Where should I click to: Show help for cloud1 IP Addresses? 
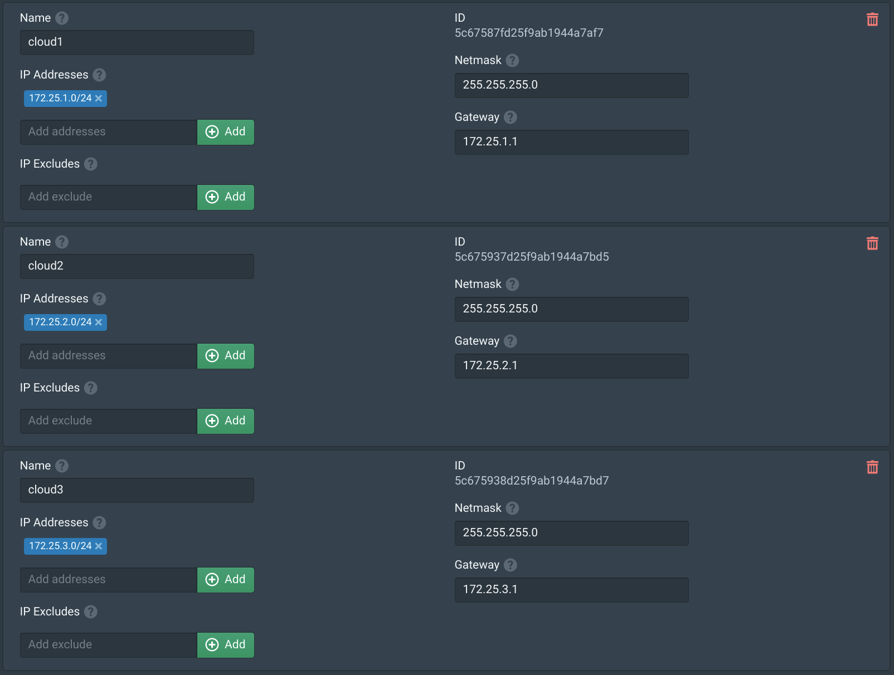pyautogui.click(x=99, y=75)
